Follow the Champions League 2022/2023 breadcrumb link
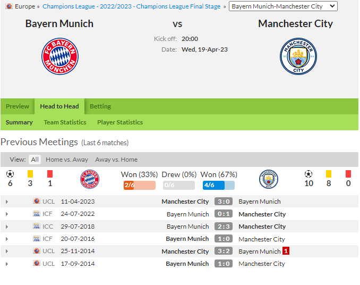This screenshot has height=285, width=360. 132,6
